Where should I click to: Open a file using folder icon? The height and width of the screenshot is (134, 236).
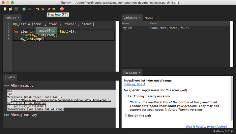click(x=10, y=9)
